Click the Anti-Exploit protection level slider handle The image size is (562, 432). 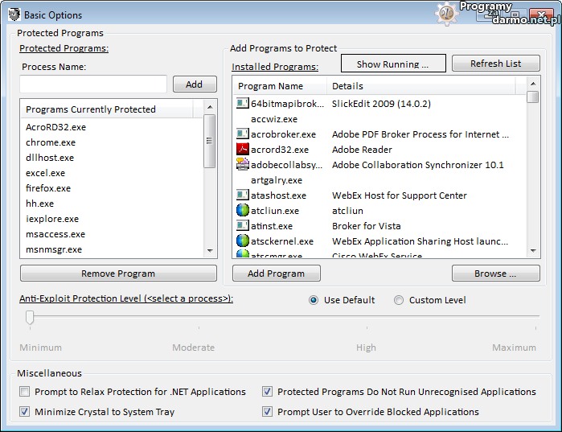coord(30,318)
